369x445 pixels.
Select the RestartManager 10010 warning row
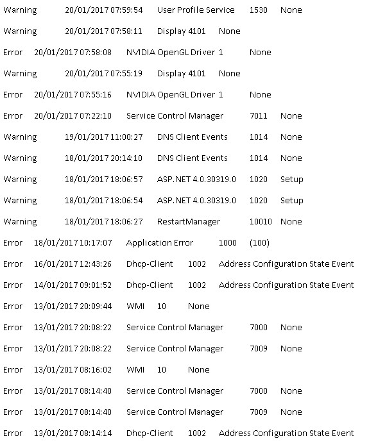(x=153, y=222)
